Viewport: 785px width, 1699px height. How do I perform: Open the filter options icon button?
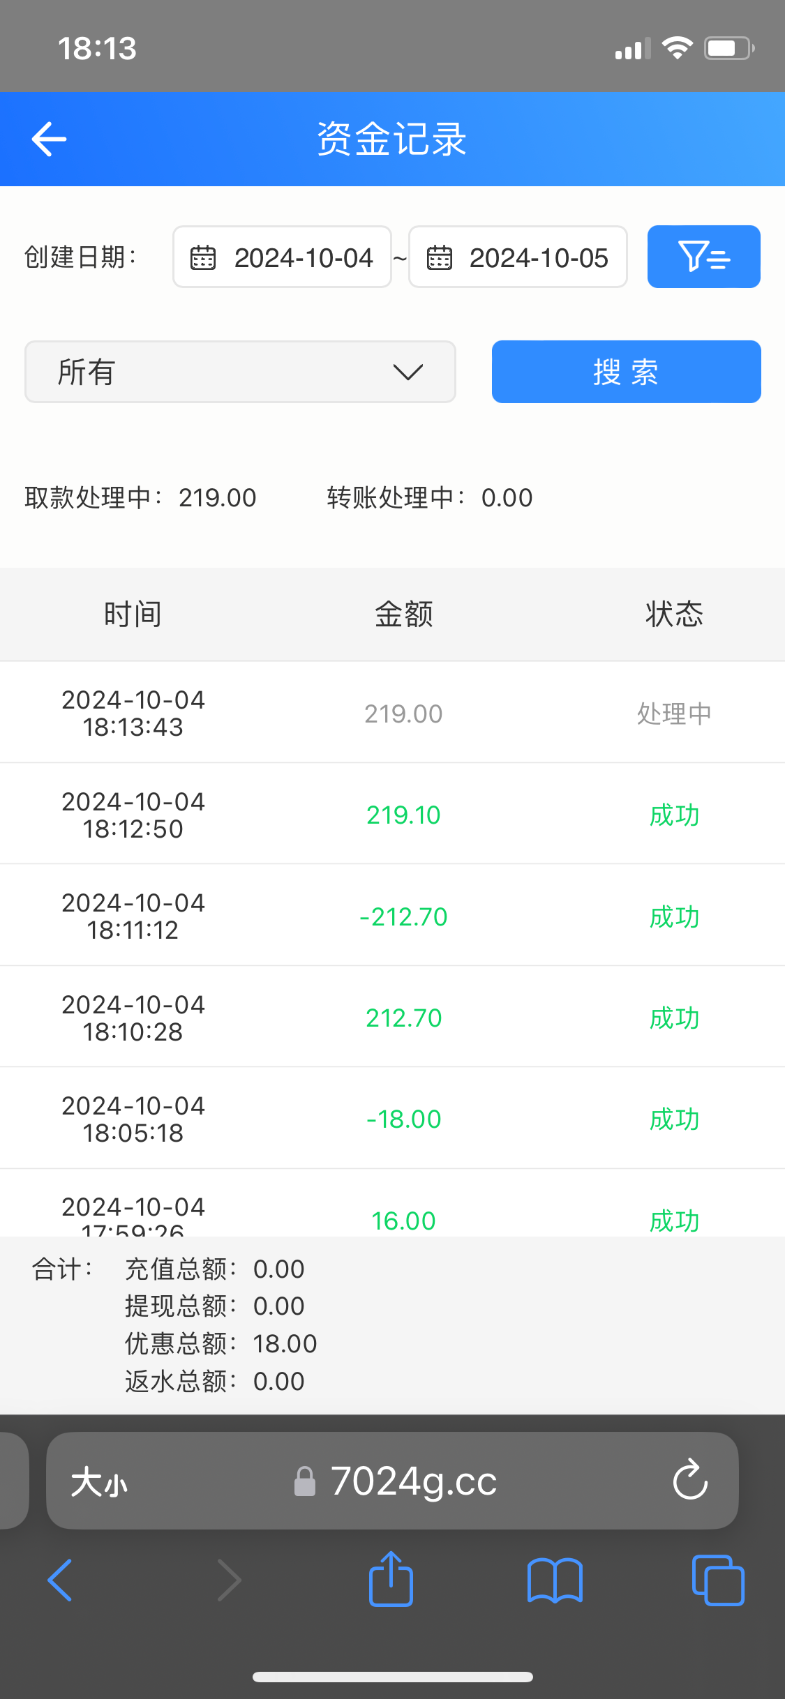[703, 257]
